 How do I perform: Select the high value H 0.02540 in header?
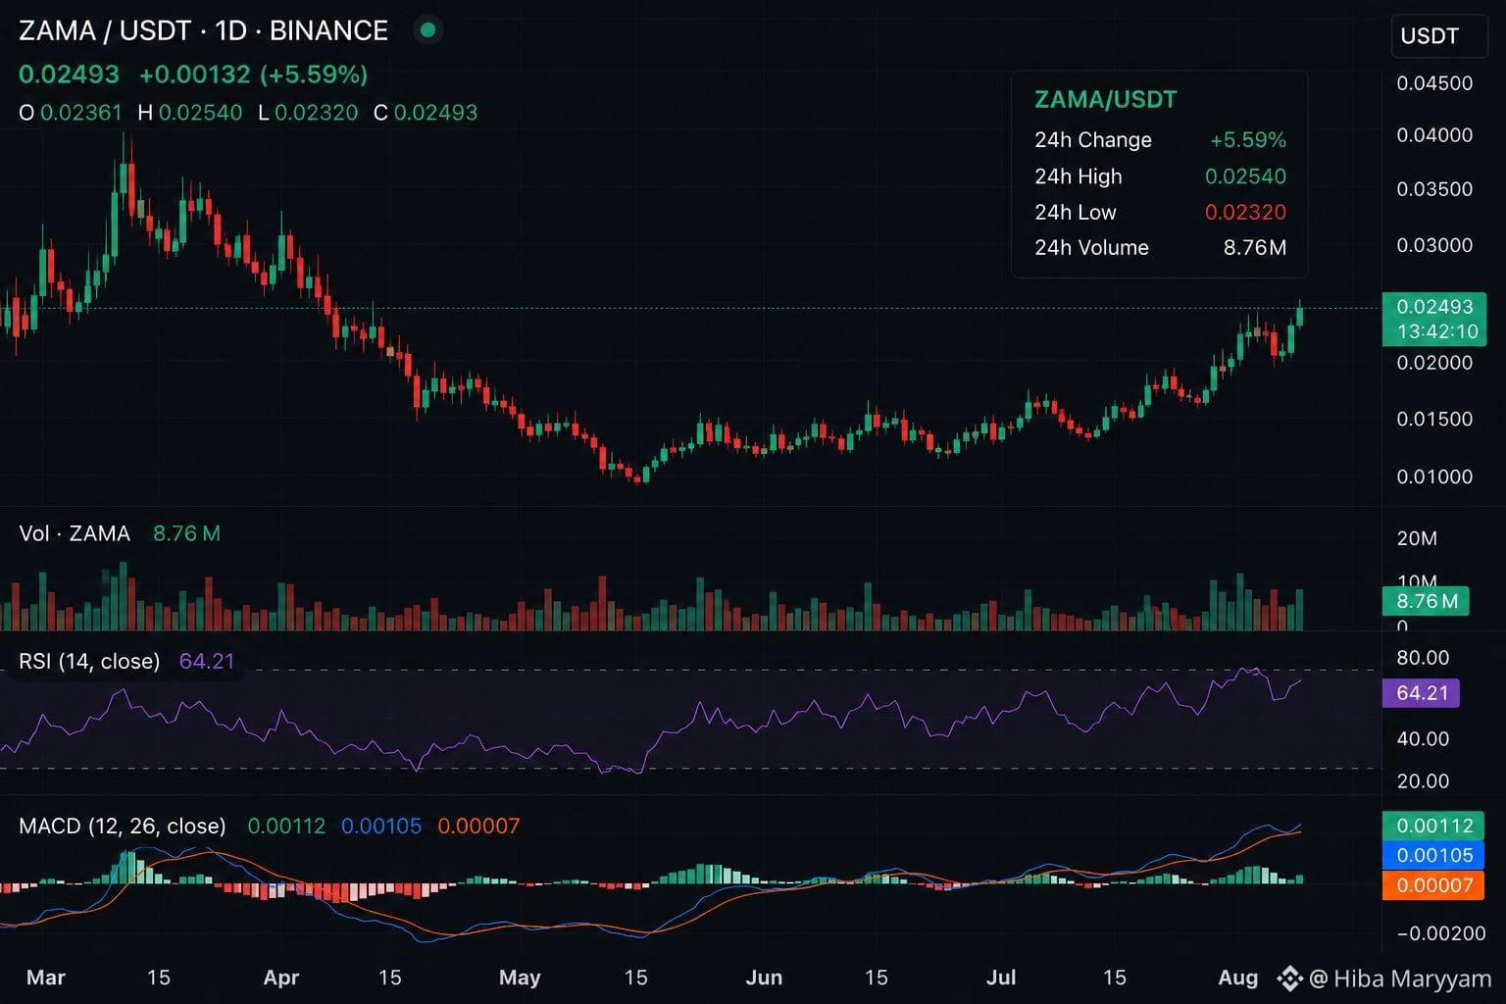[x=190, y=113]
